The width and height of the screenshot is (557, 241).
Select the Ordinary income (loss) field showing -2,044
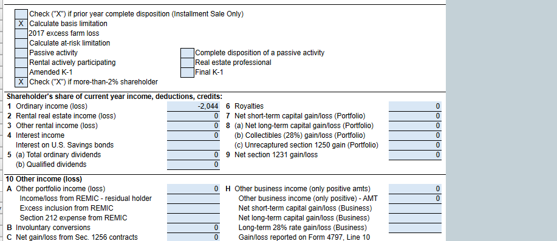pyautogui.click(x=193, y=106)
